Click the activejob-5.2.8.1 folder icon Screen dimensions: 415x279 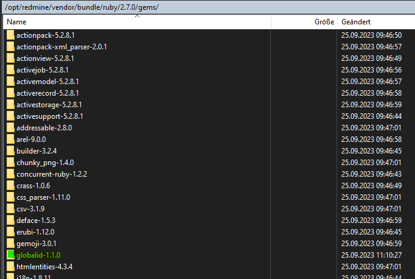pos(10,70)
